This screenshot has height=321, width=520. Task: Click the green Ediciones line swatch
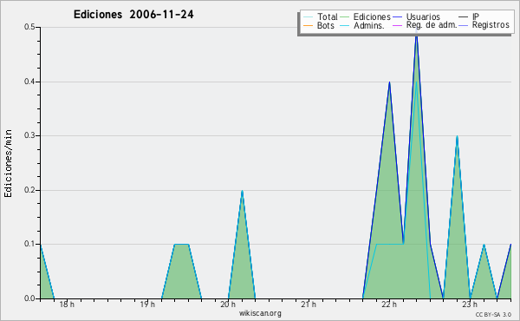click(x=345, y=17)
